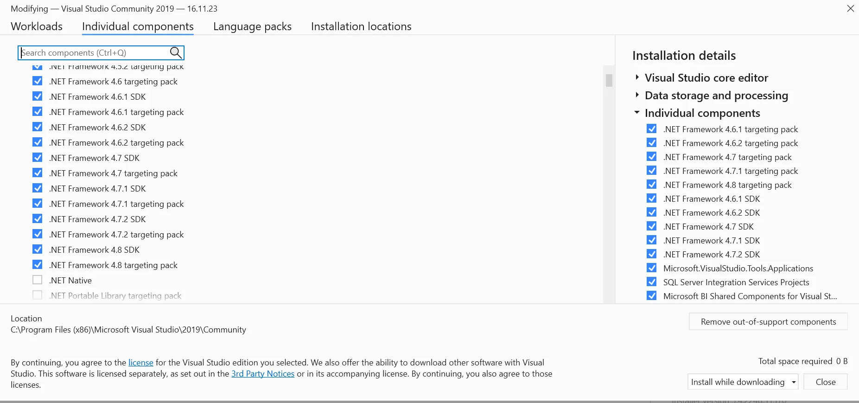859x403 pixels.
Task: Uncheck 4.6.2 SDK in Installation details
Action: click(x=652, y=212)
